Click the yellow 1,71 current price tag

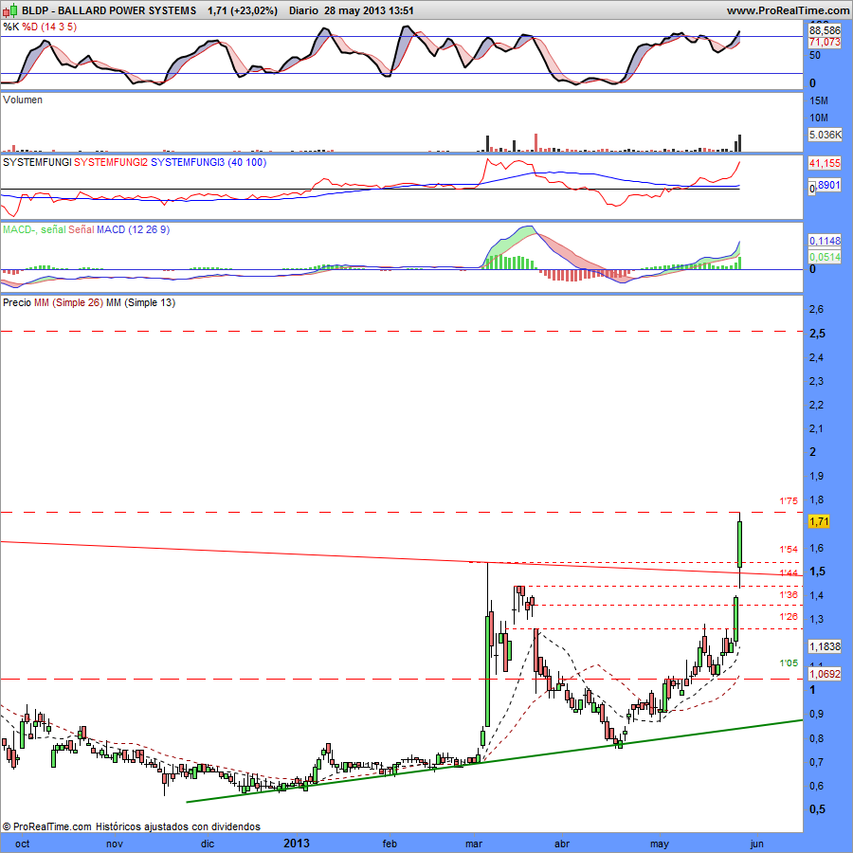[x=819, y=521]
